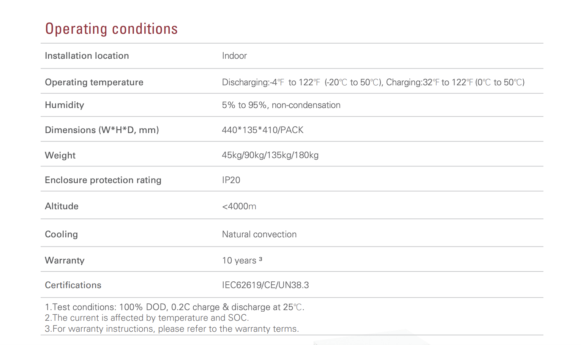Screen dimensions: 581x345
Task: Click the <4000m altitude value
Action: pyautogui.click(x=239, y=206)
